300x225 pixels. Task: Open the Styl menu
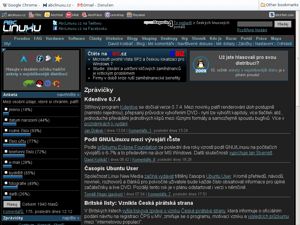pyautogui.click(x=7, y=44)
